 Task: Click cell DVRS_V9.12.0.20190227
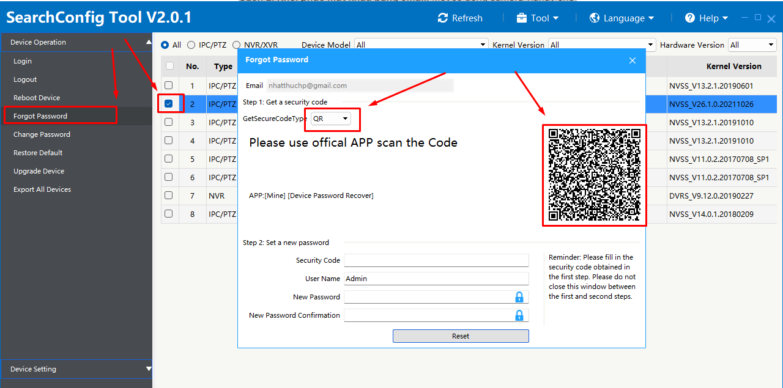pyautogui.click(x=711, y=196)
